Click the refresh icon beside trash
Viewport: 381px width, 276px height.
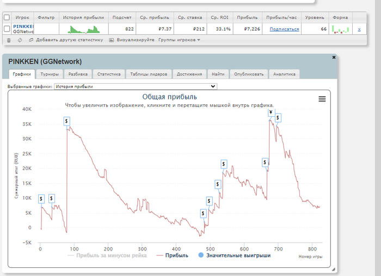coord(20,40)
